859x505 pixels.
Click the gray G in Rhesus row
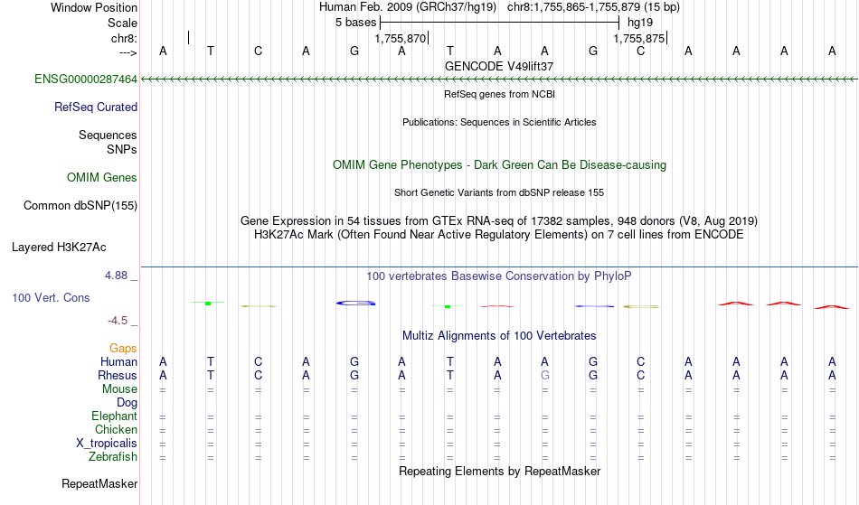click(544, 376)
